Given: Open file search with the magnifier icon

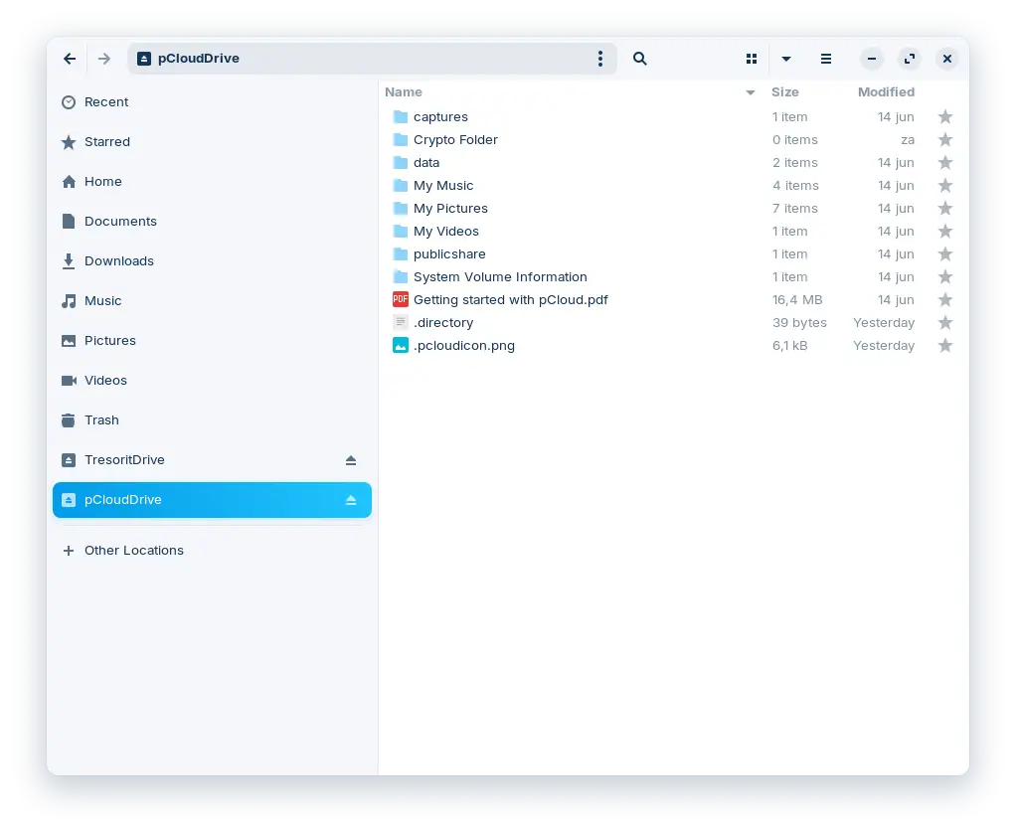Looking at the screenshot, I should (x=639, y=59).
